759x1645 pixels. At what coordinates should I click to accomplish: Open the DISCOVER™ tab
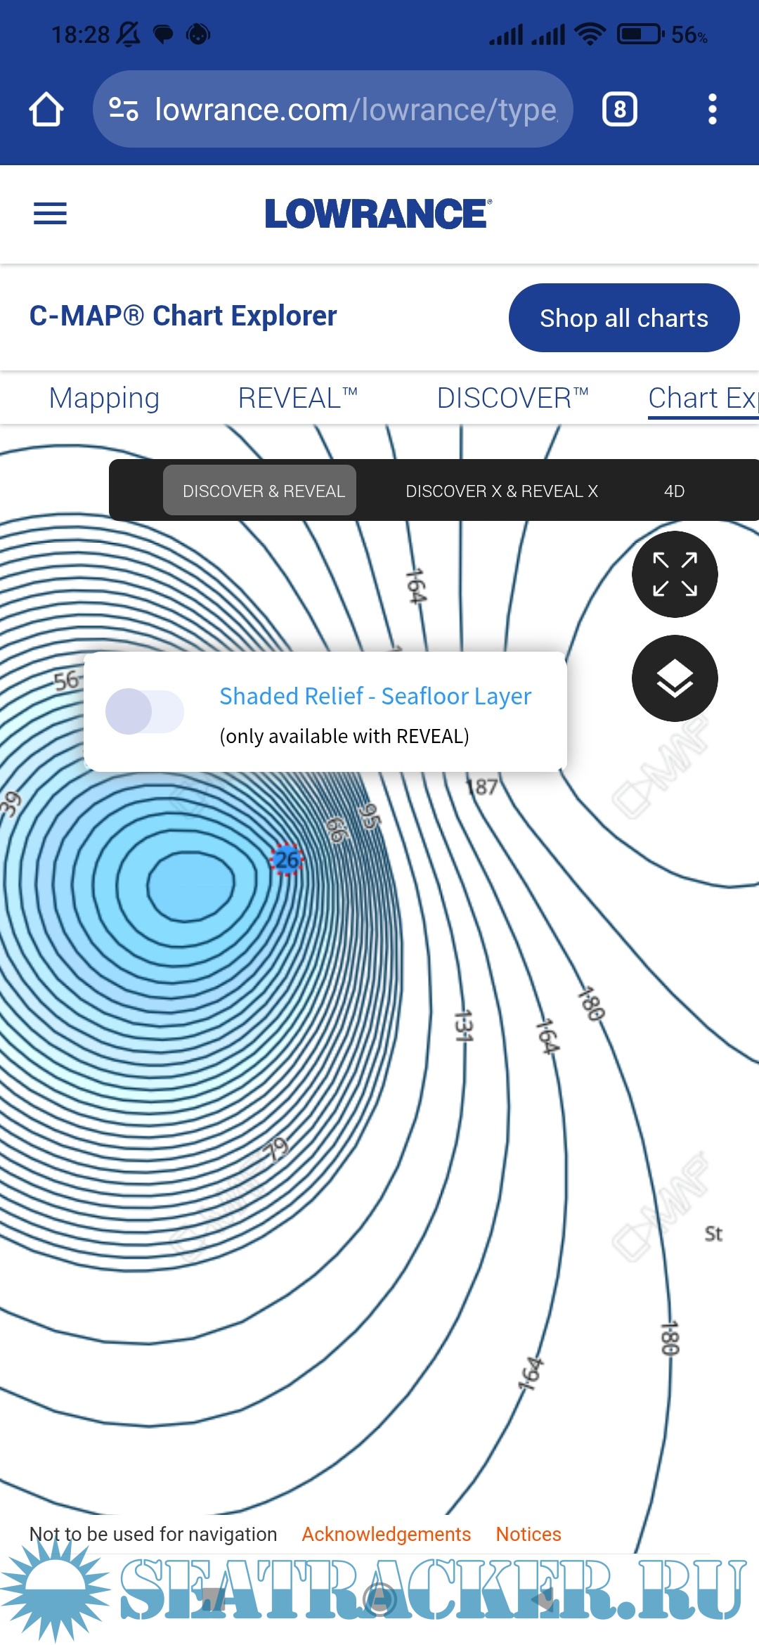tap(512, 398)
